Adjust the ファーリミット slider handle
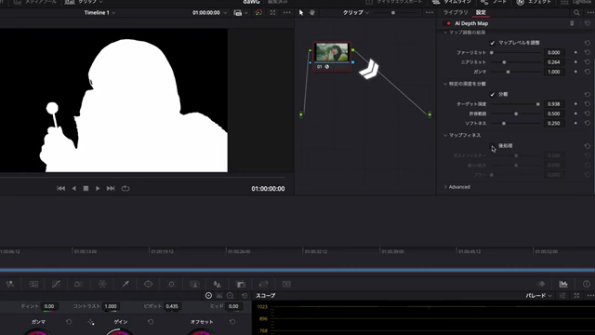Viewport: 595px width, 335px height. click(492, 52)
